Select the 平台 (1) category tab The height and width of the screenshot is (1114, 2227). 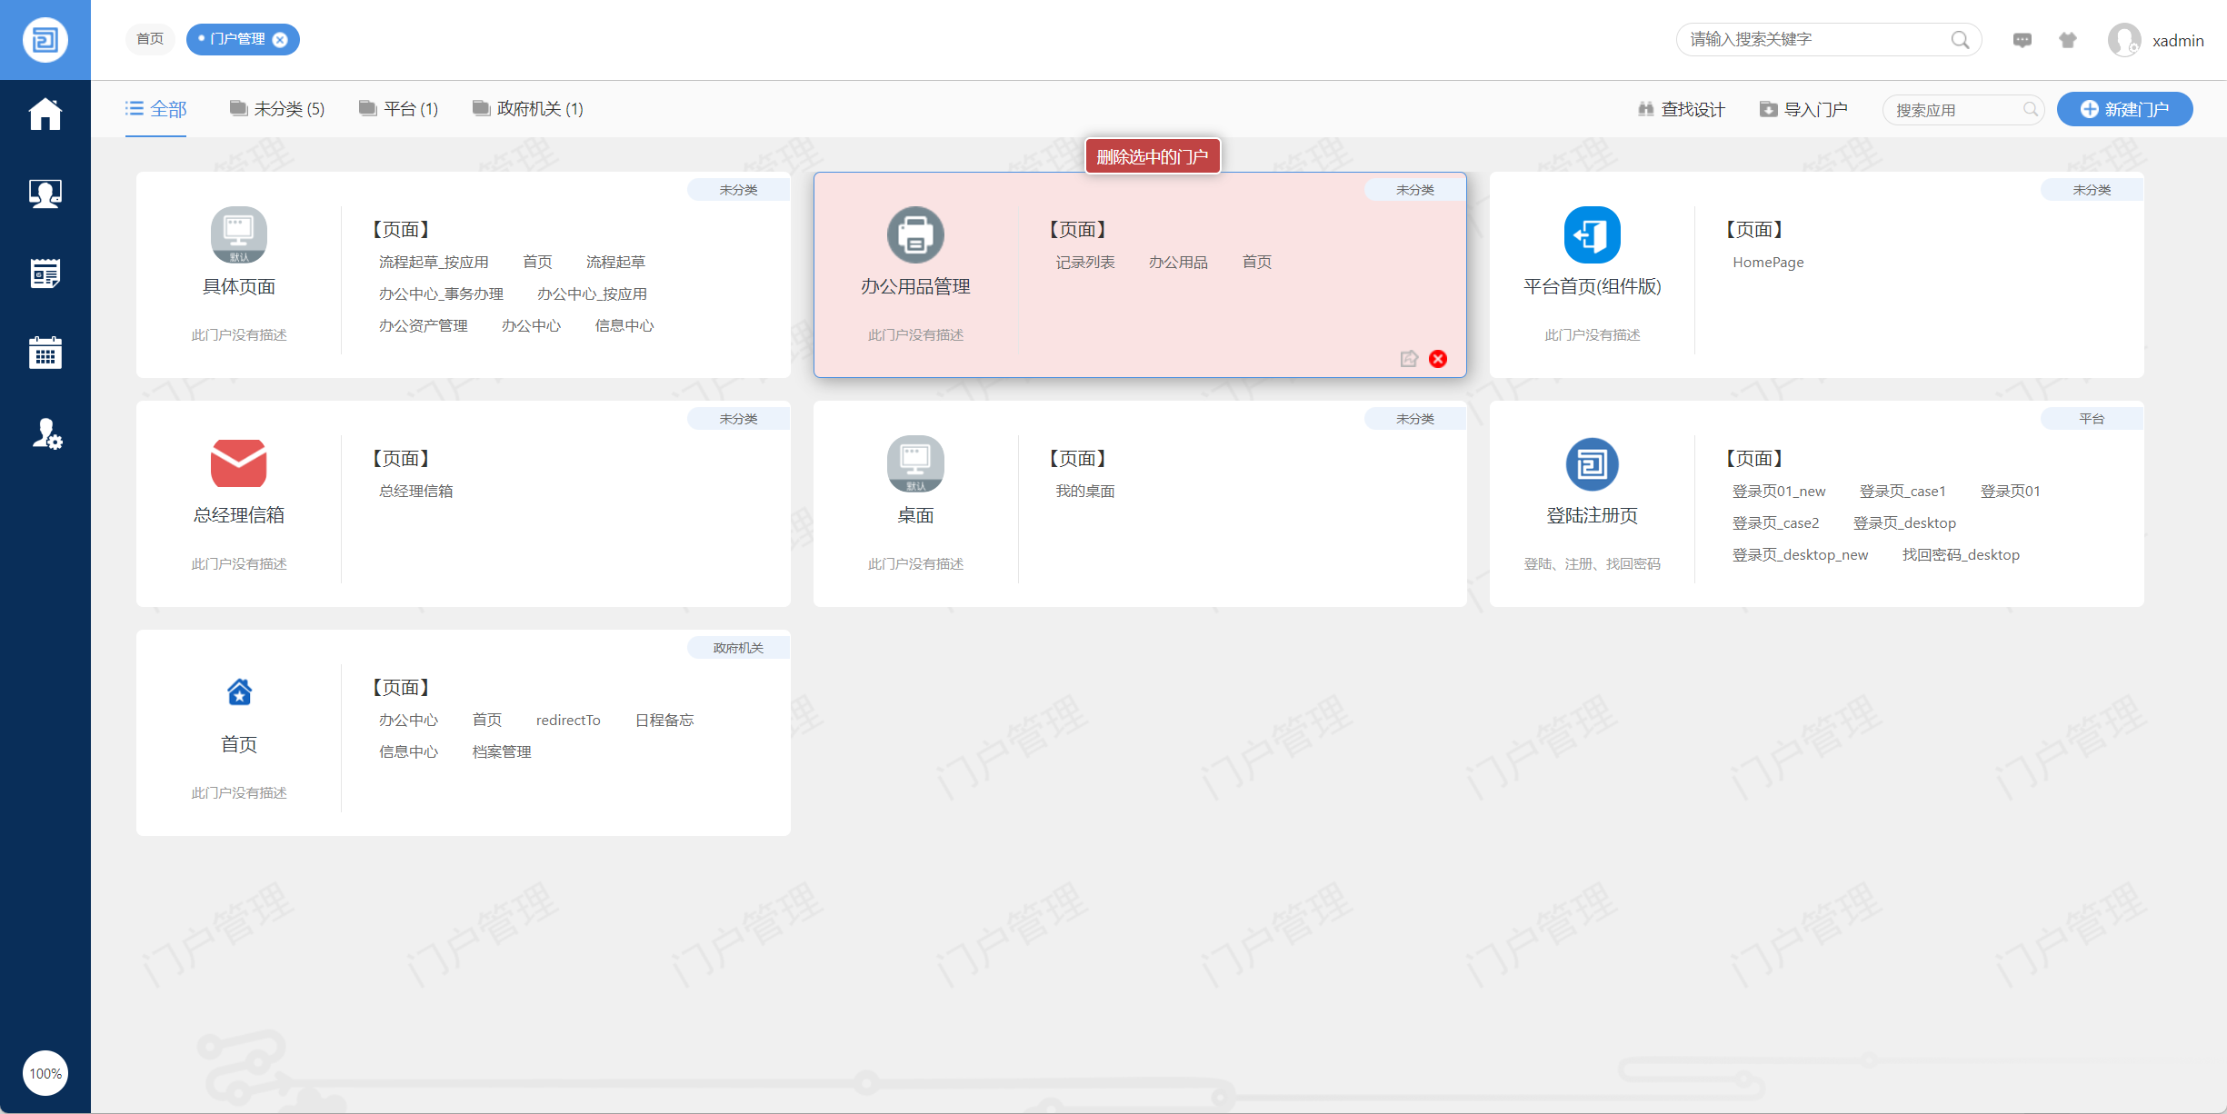pyautogui.click(x=399, y=109)
